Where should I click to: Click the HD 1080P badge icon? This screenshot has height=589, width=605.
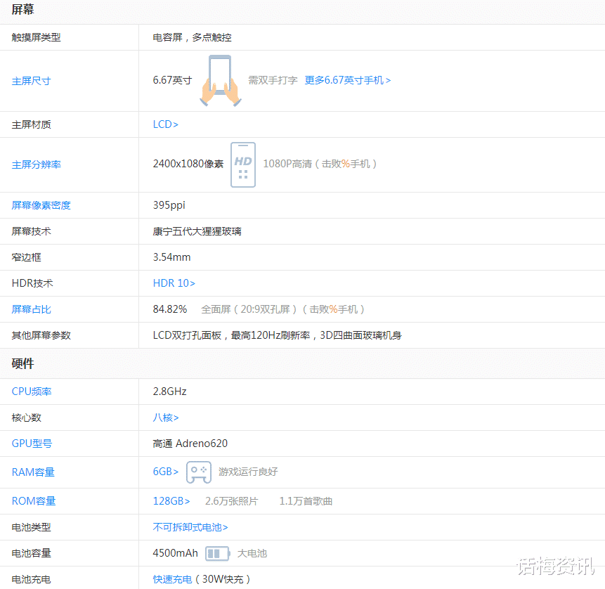coord(242,164)
